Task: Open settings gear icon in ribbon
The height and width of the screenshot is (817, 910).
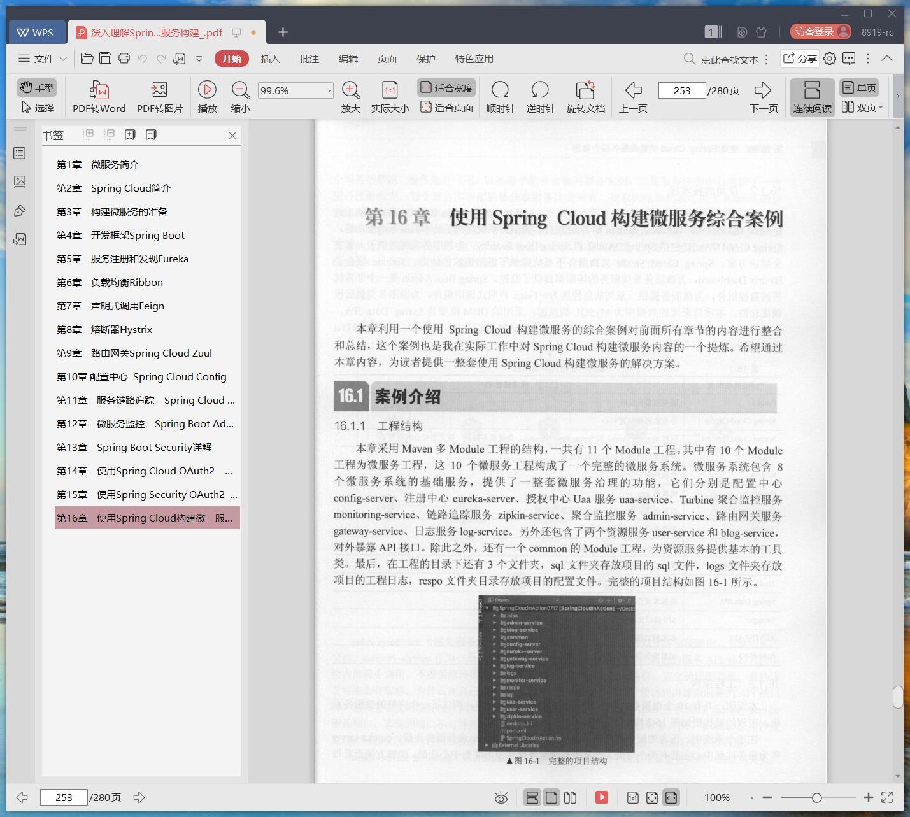Action: (830, 59)
